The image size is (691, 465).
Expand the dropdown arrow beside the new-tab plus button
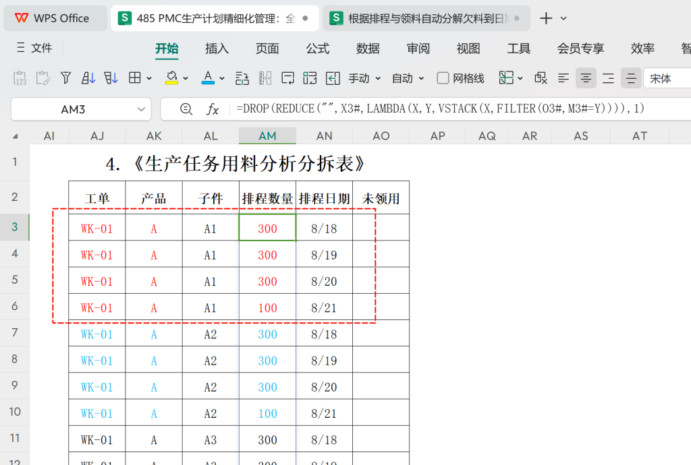point(563,18)
